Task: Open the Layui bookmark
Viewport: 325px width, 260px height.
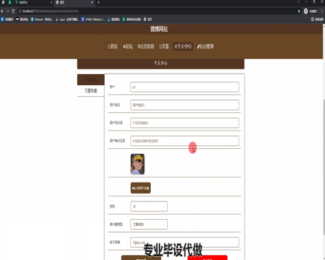Action: [67, 19]
